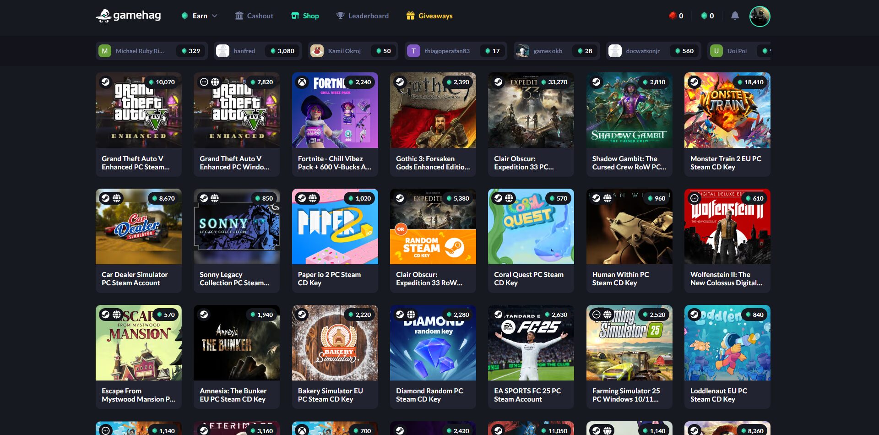Expand the Steam platform badge on Coral Quest card

click(x=499, y=198)
